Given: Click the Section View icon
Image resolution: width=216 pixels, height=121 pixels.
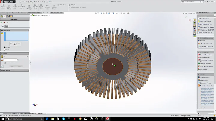Looking at the screenshot, I should 104,13.
